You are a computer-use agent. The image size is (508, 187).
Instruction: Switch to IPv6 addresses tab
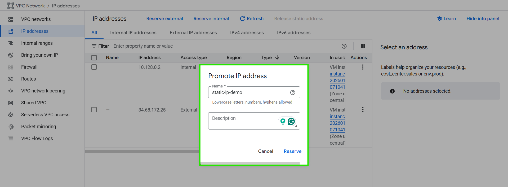(293, 33)
